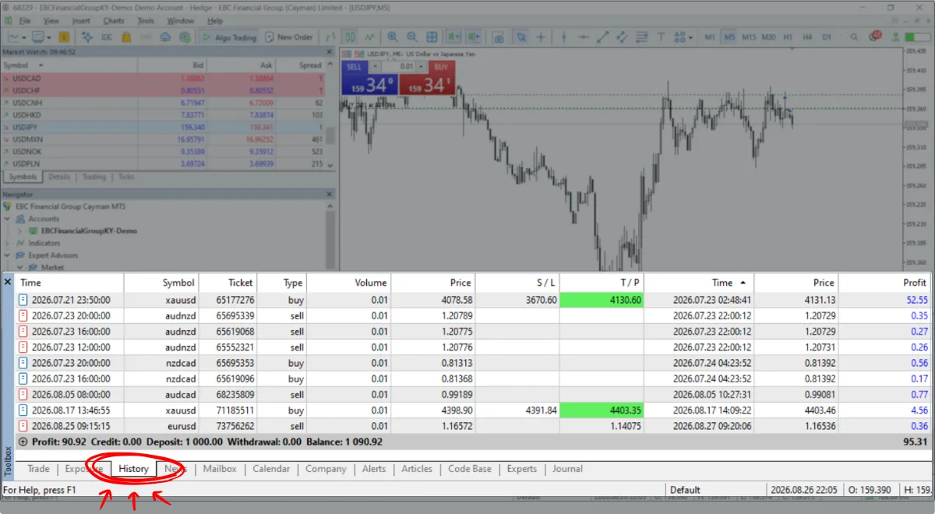Click the indicators star icon in toolbar
The image size is (935, 514).
click(87, 37)
